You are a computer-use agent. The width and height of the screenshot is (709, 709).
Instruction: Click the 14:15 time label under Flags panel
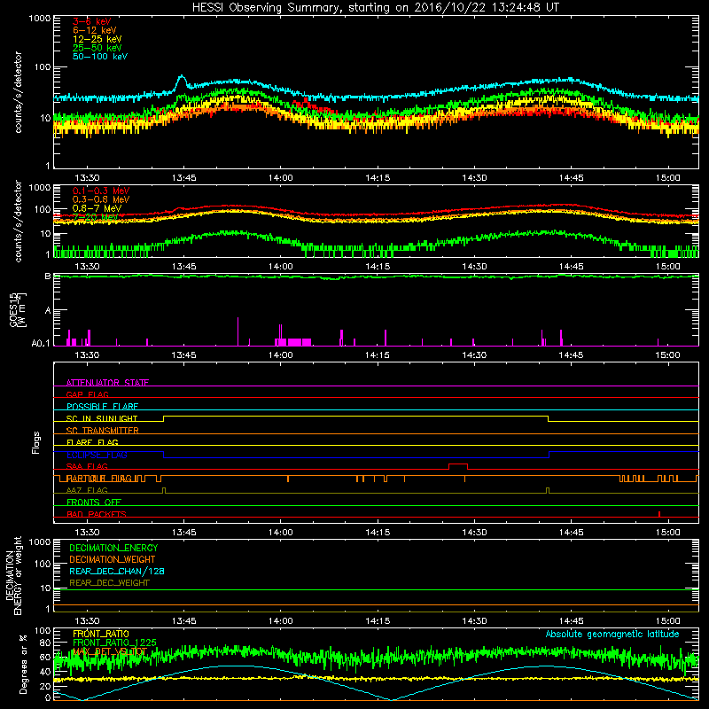(378, 533)
